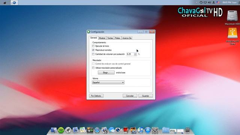Open the FaceTime camera icon in dock
Screen dimensions: 240x135
pyautogui.click(x=118, y=130)
